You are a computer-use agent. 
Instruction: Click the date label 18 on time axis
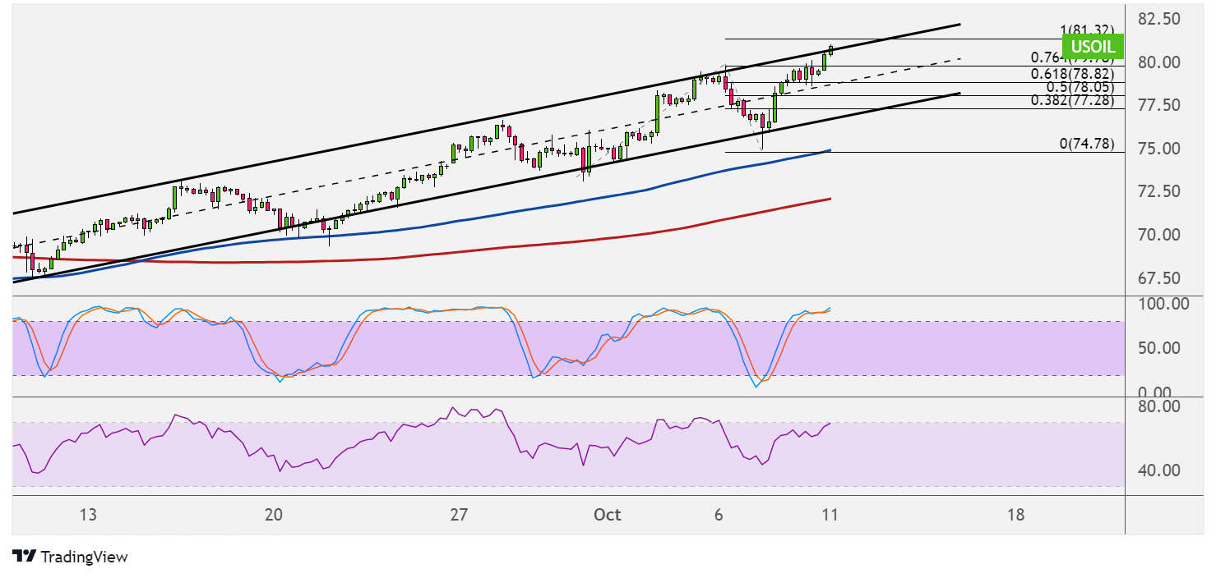click(1015, 515)
